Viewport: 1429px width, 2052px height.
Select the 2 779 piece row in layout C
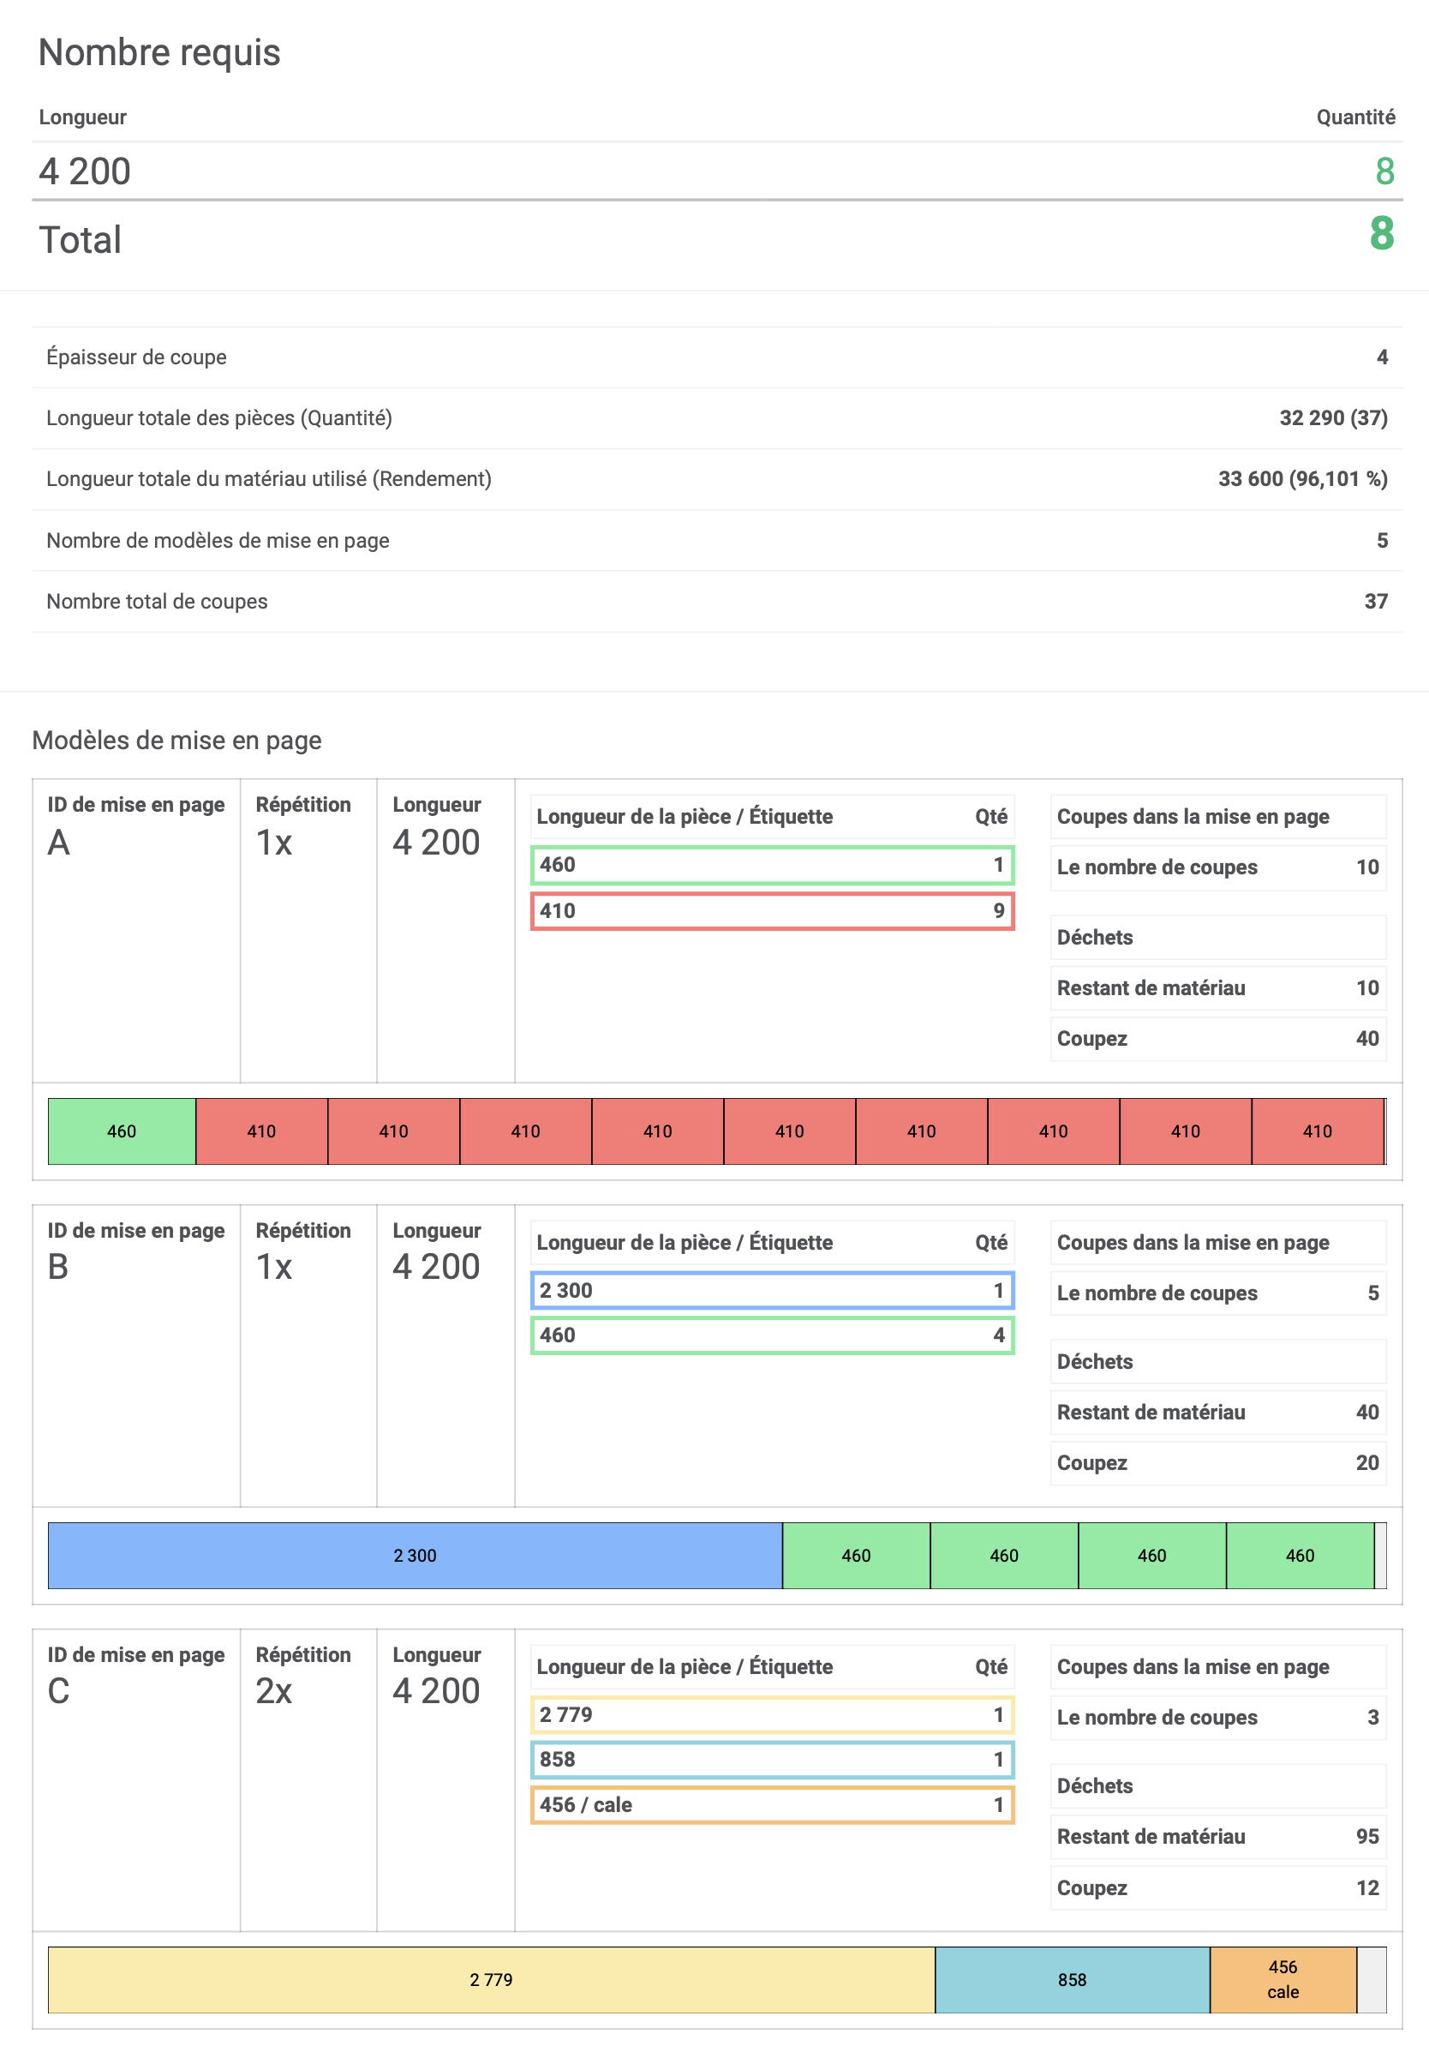tap(772, 1714)
